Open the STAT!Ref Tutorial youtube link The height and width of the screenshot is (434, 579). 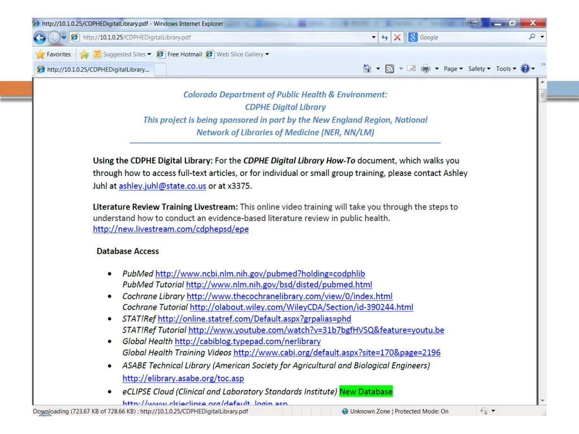tap(316, 330)
